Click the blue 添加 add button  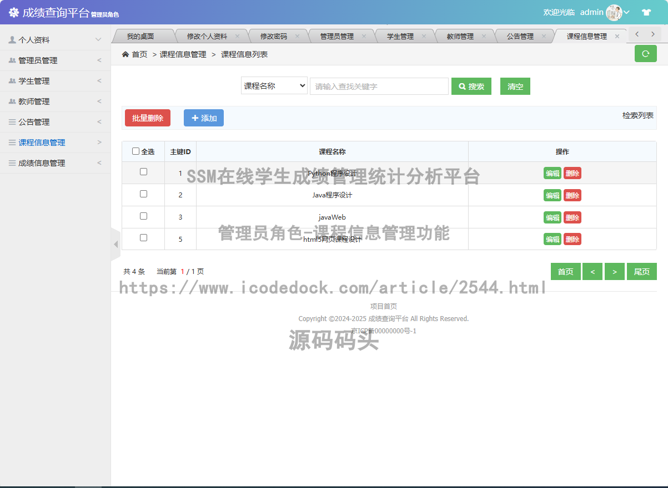204,118
